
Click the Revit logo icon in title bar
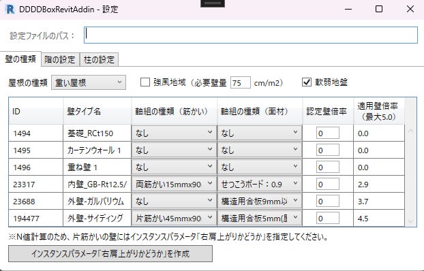point(10,9)
